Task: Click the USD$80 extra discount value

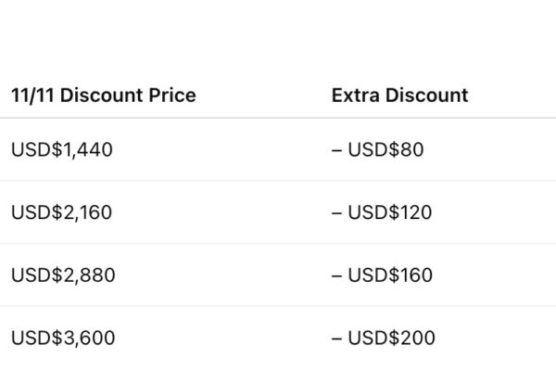Action: click(385, 149)
